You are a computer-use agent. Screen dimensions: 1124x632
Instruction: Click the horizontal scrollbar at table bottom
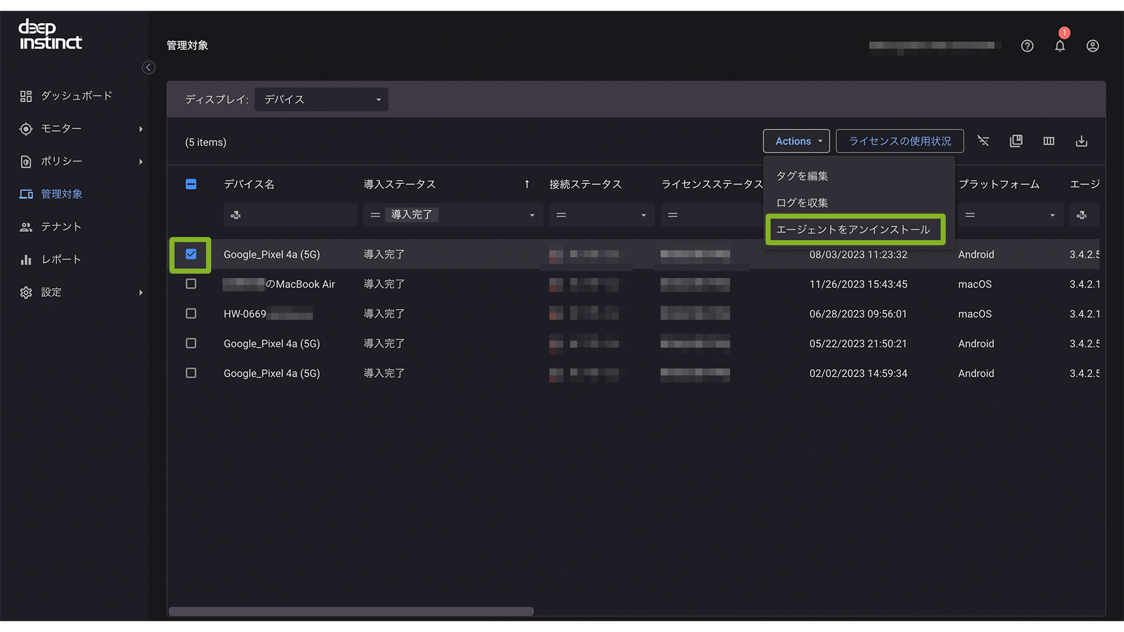point(351,611)
